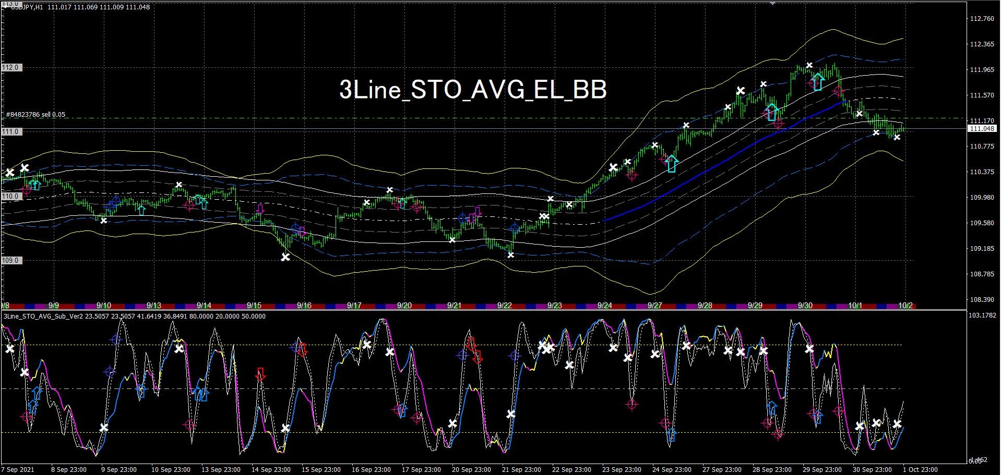This screenshot has width=1001, height=475.
Task: Click the 111.170 price scale value
Action: point(982,120)
